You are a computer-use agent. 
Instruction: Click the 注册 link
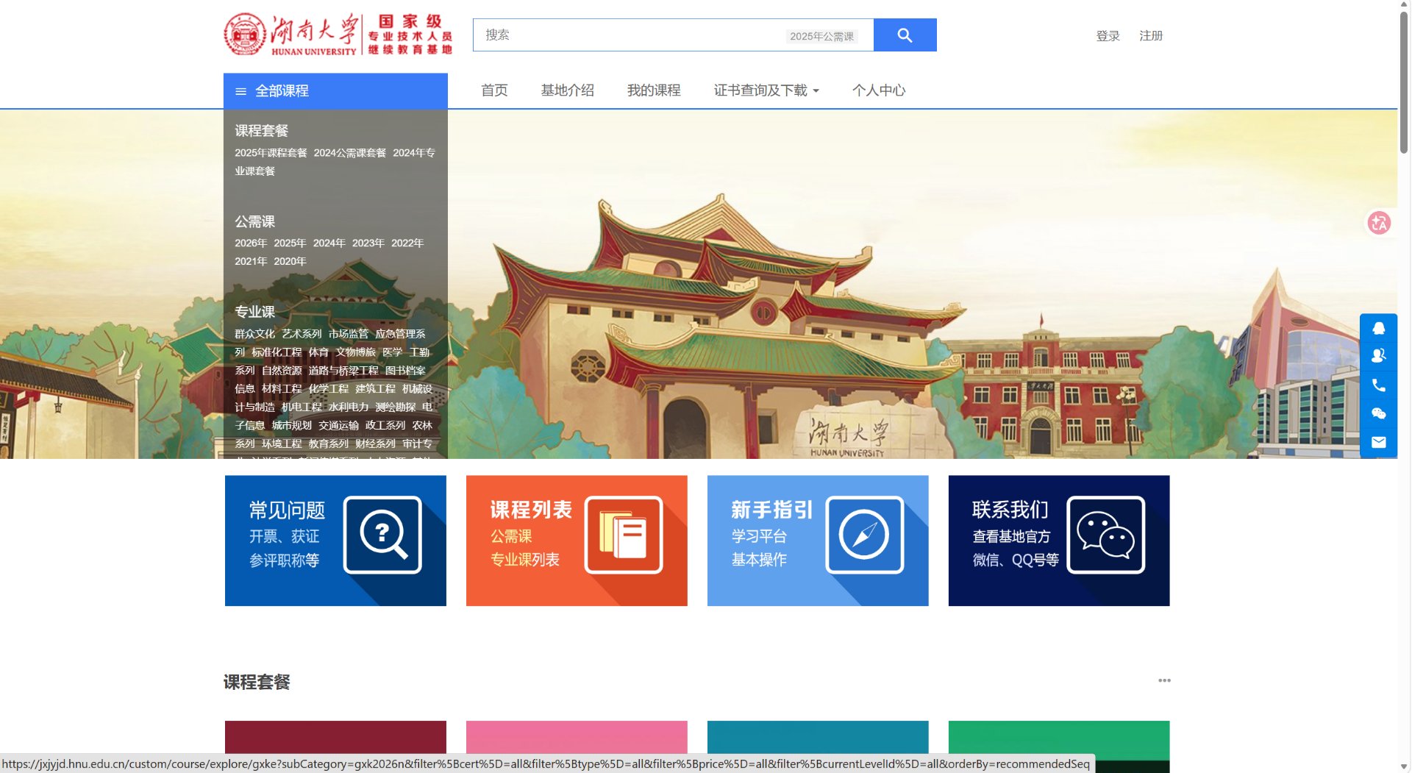[1151, 36]
